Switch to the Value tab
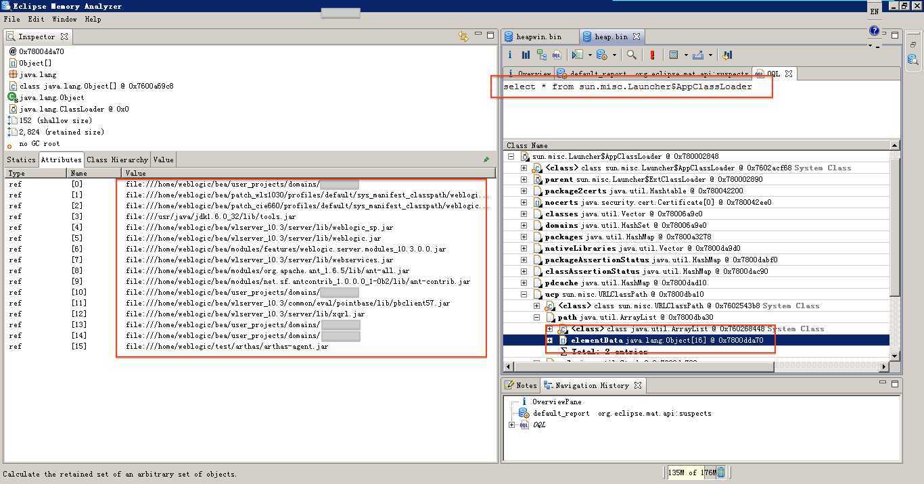The width and height of the screenshot is (924, 484). 163,160
